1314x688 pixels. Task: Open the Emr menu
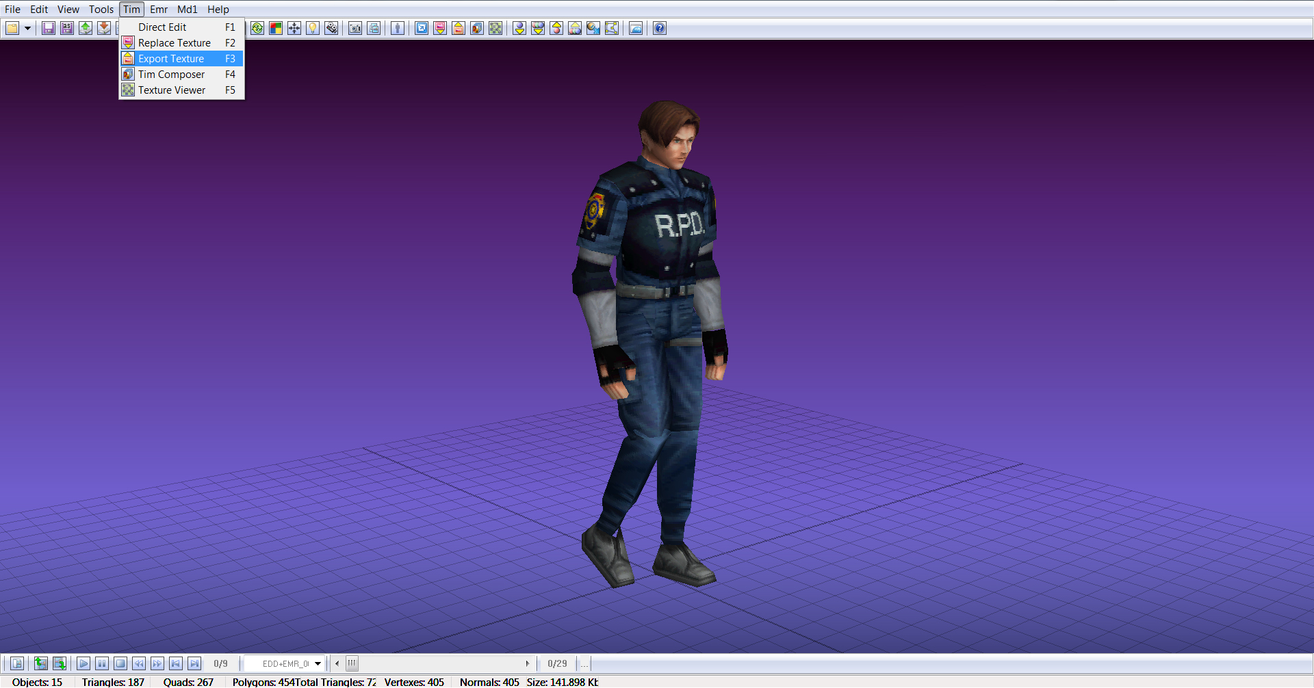[159, 9]
